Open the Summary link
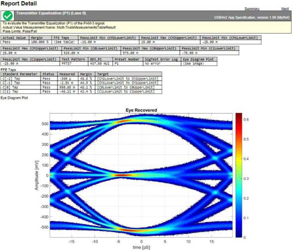The width and height of the screenshot is (293, 251). pyautogui.click(x=252, y=9)
